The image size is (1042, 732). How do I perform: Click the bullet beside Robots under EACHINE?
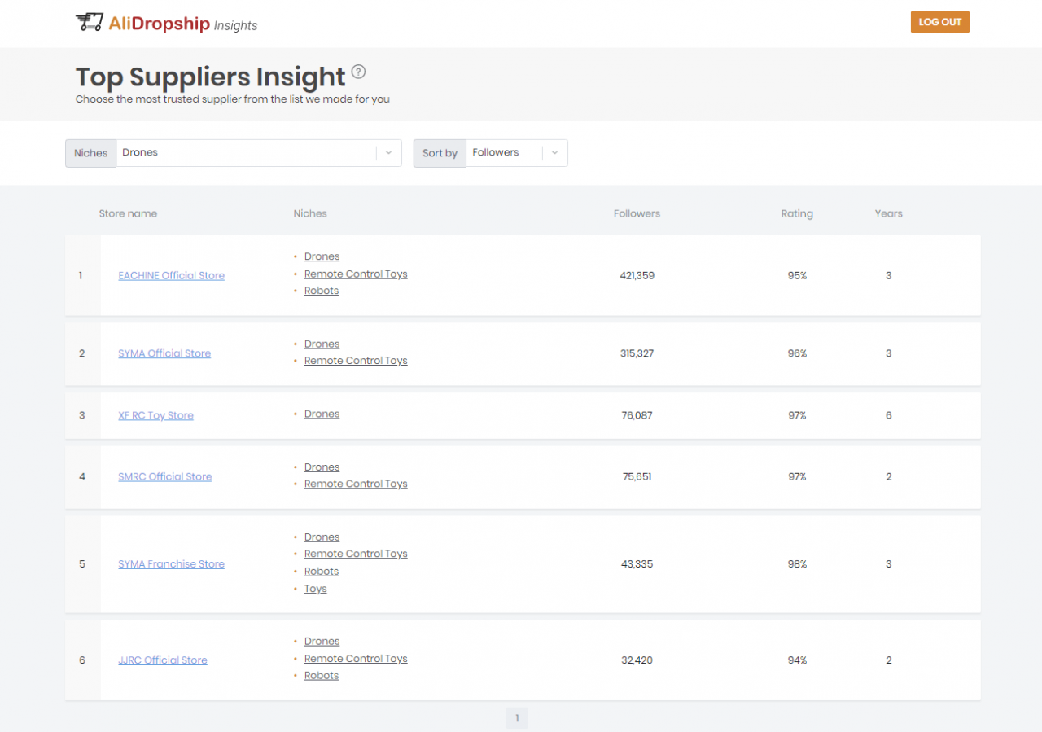coord(296,291)
